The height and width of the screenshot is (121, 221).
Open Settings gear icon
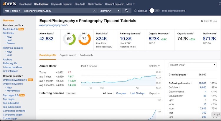(x=135, y=11)
